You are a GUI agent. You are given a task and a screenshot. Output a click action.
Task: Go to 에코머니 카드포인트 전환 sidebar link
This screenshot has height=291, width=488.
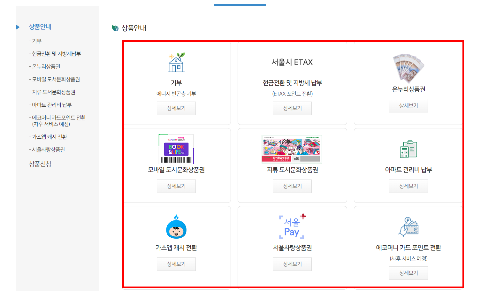57,121
